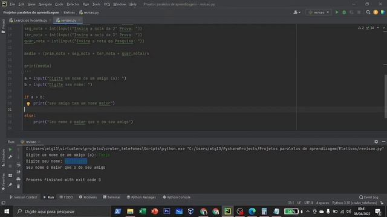
Task: Open the TODO tool window
Action: [66, 197]
